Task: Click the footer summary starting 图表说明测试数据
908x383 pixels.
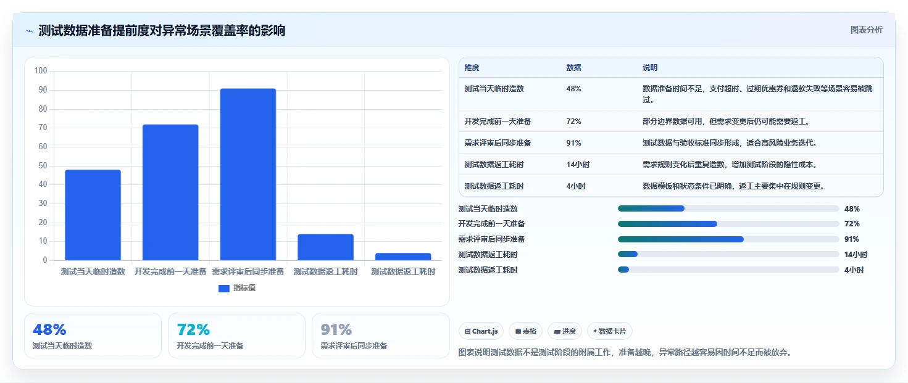Action: tap(625, 352)
